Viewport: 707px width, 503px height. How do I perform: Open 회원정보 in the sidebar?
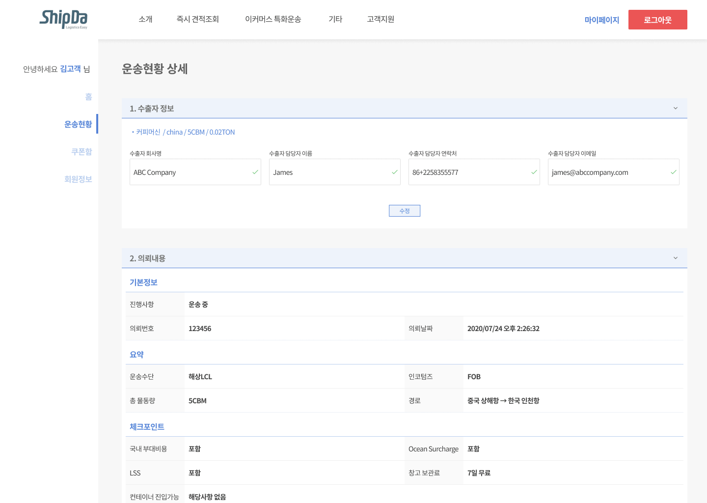coord(78,179)
